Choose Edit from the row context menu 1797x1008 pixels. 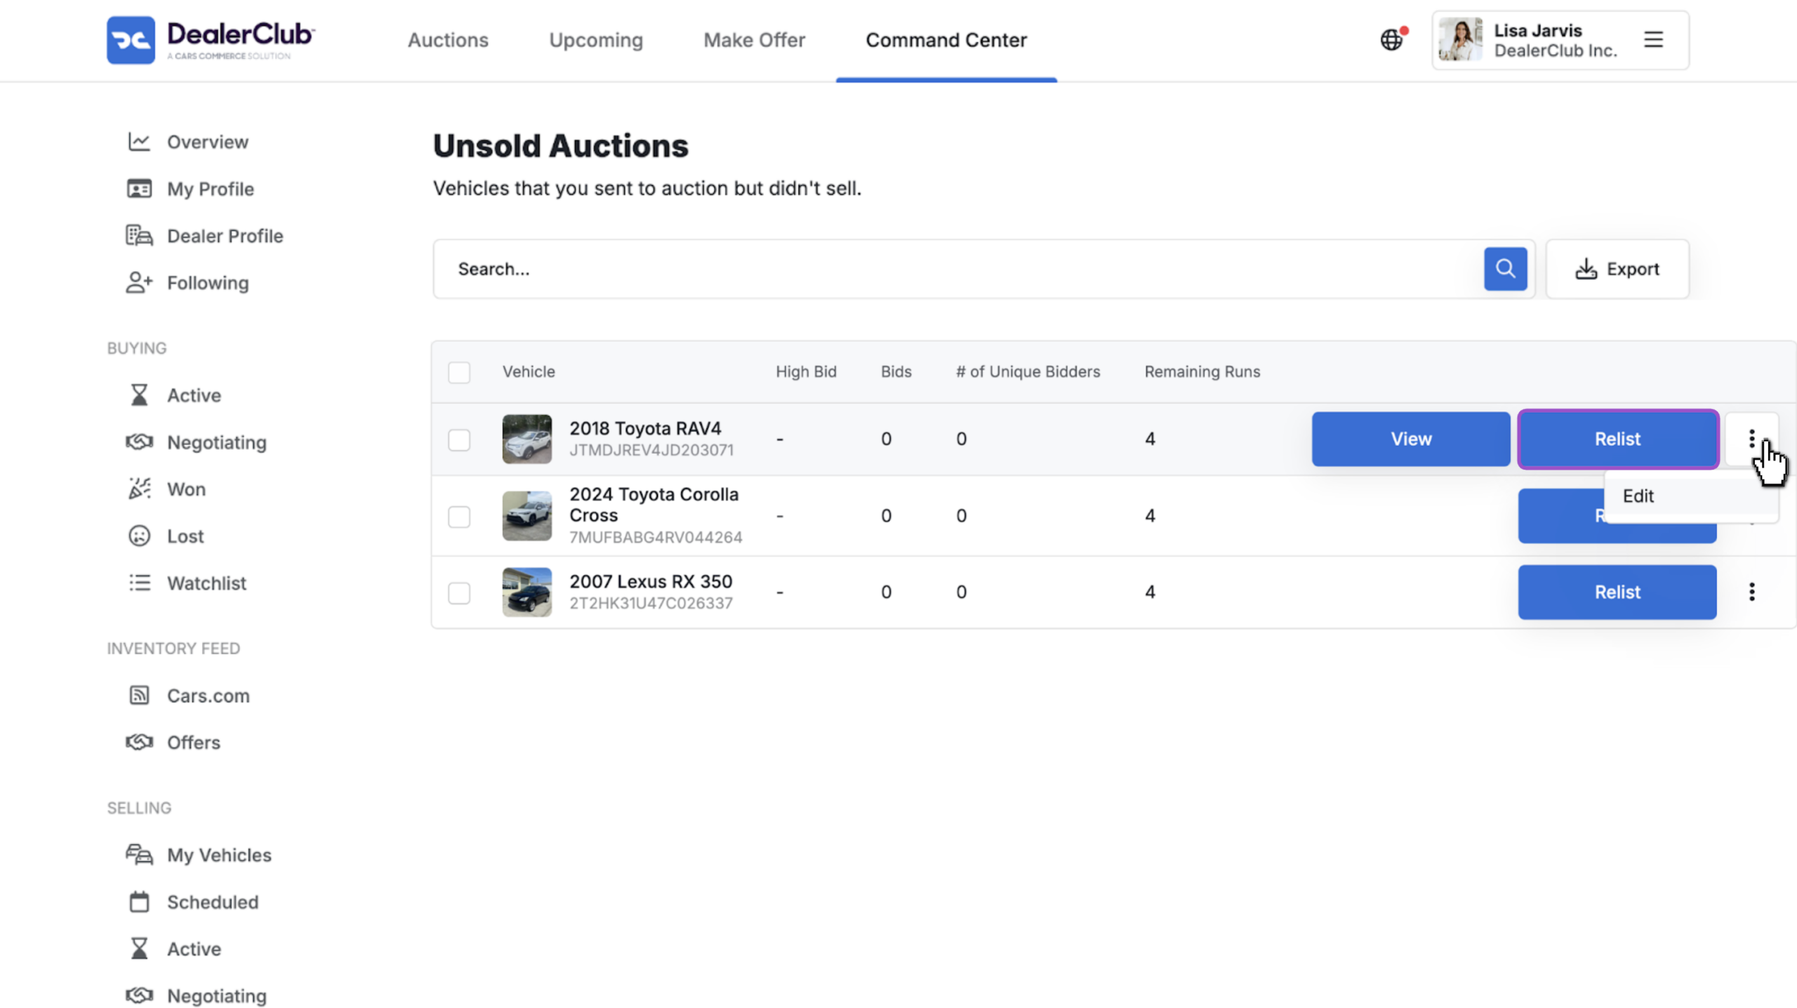pyautogui.click(x=1638, y=496)
